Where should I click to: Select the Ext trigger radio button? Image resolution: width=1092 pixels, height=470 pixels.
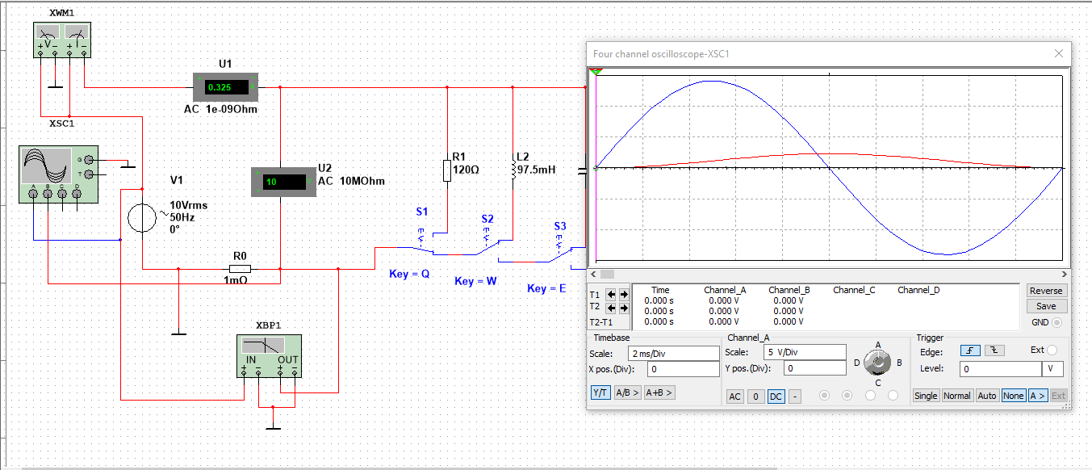(x=1052, y=350)
